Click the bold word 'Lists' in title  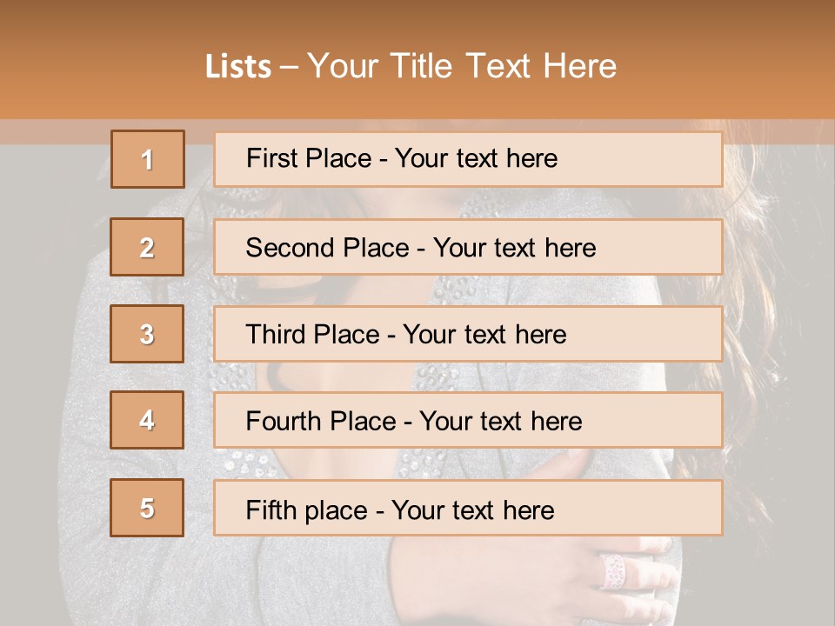coord(238,67)
